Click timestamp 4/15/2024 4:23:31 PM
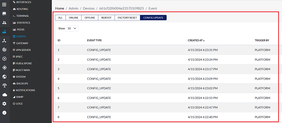The width and height of the screenshot is (282, 123). pos(203,50)
